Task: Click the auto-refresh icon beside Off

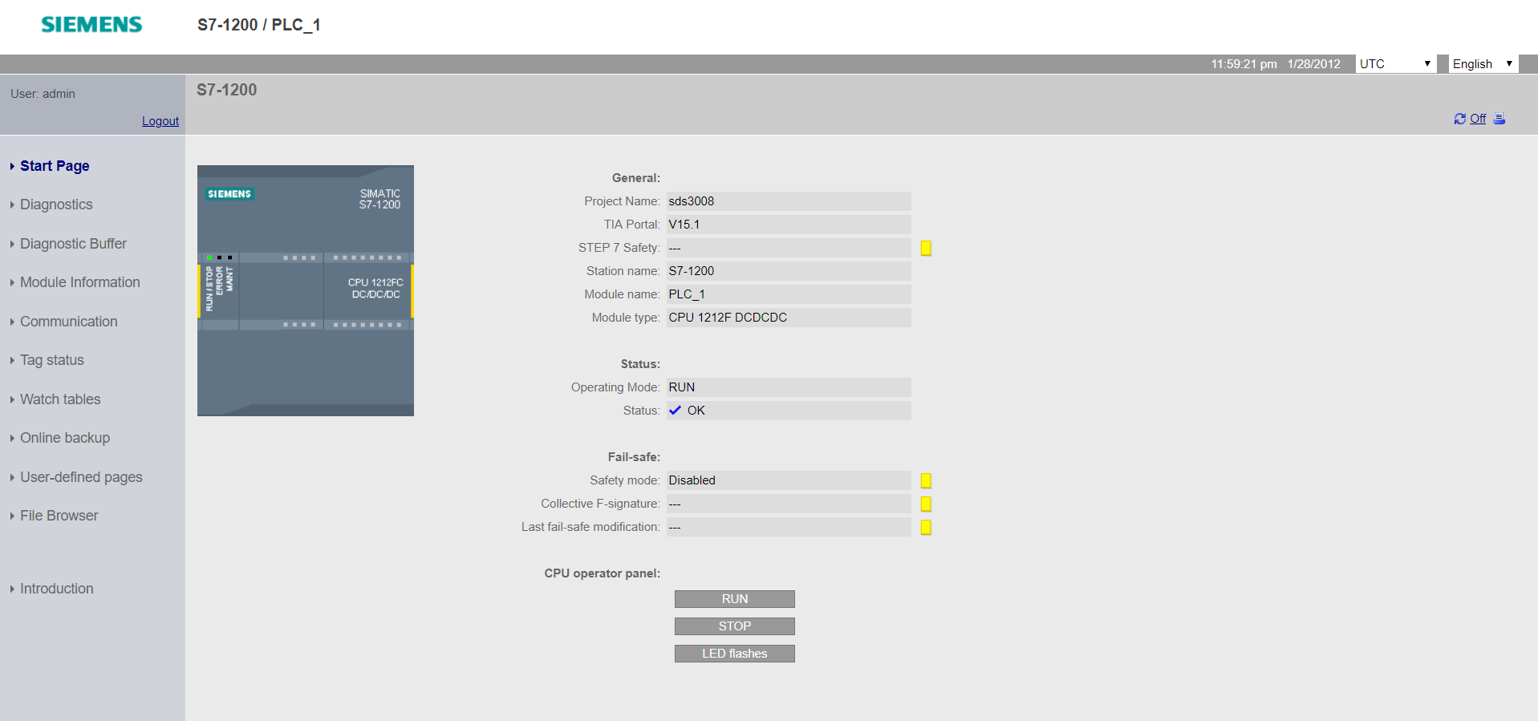Action: point(1459,119)
